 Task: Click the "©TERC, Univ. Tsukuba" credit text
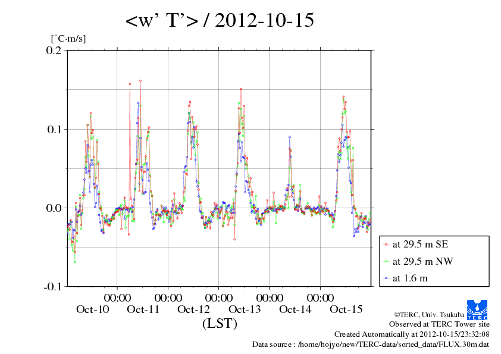pyautogui.click(x=429, y=315)
